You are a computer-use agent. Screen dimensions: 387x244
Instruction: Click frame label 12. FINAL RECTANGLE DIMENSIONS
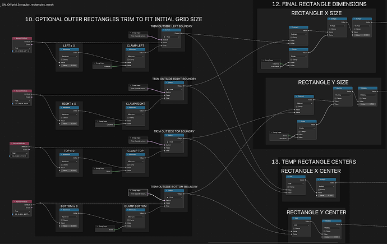(319, 4)
